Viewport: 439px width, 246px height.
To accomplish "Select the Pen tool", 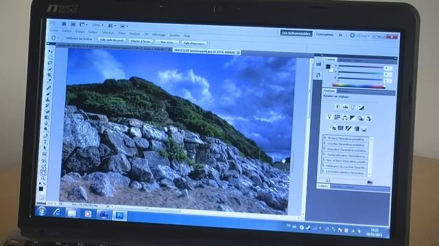I will (x=46, y=136).
